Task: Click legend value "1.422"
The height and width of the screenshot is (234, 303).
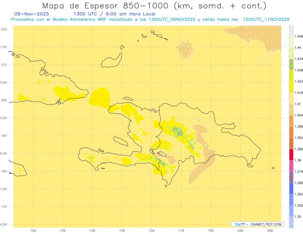Action: [x=299, y=82]
